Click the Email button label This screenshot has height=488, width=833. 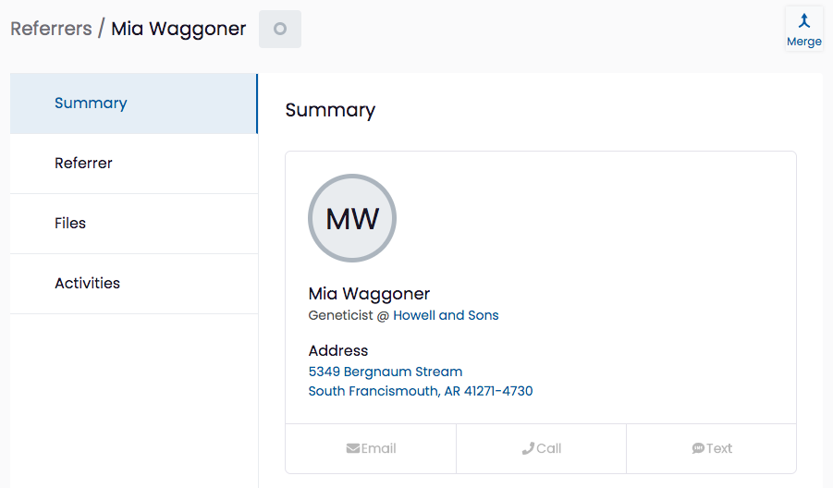click(379, 448)
